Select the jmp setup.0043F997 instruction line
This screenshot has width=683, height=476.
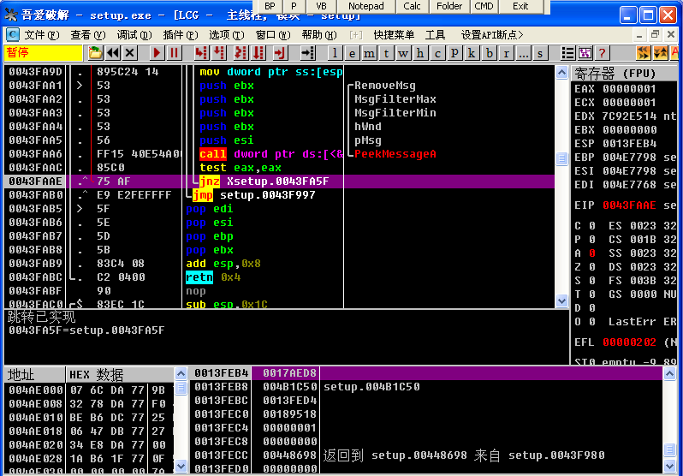click(281, 195)
